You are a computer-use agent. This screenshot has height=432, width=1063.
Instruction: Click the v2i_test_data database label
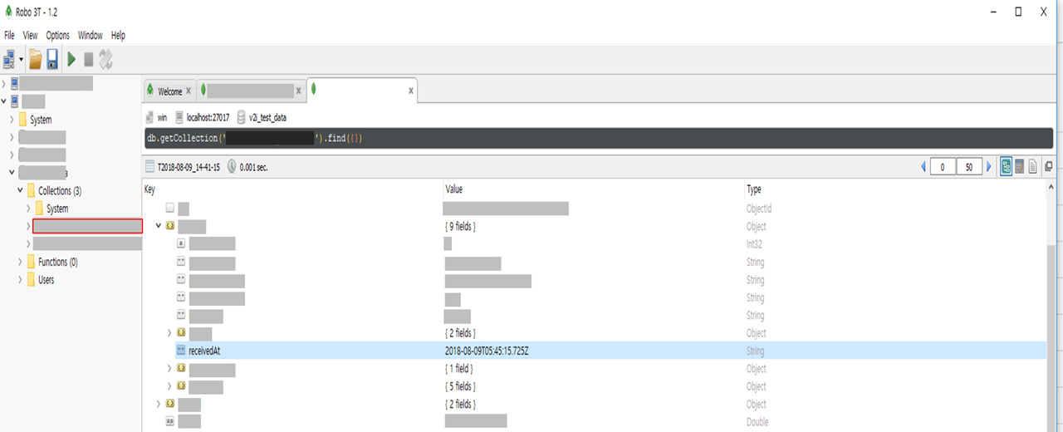point(267,118)
